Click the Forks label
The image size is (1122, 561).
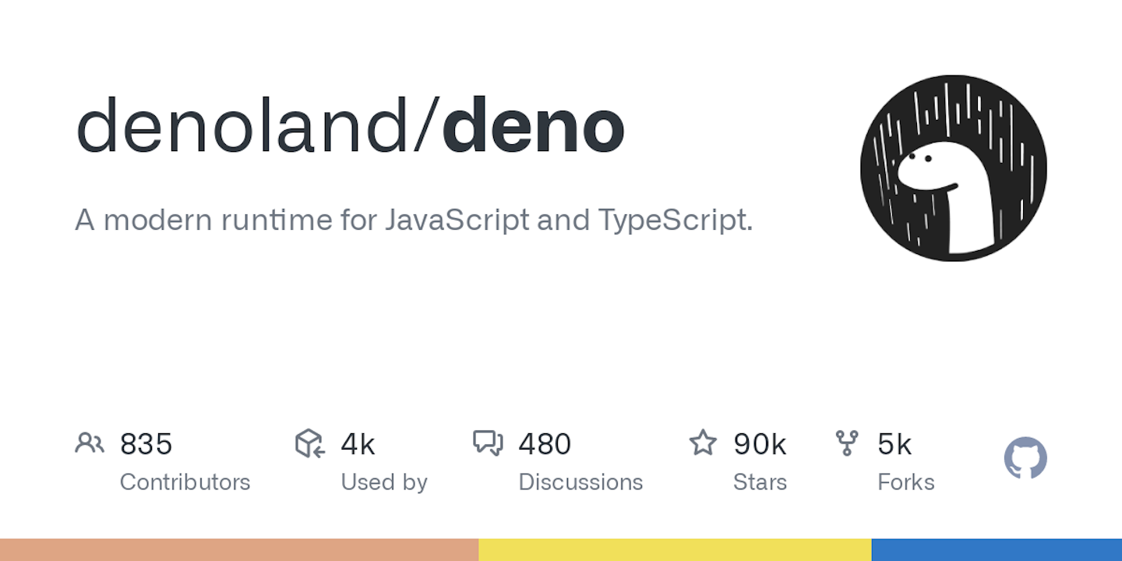click(905, 482)
